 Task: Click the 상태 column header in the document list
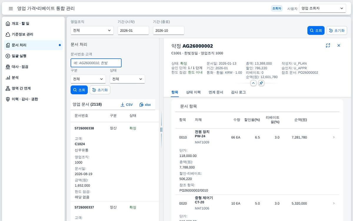[133, 116]
